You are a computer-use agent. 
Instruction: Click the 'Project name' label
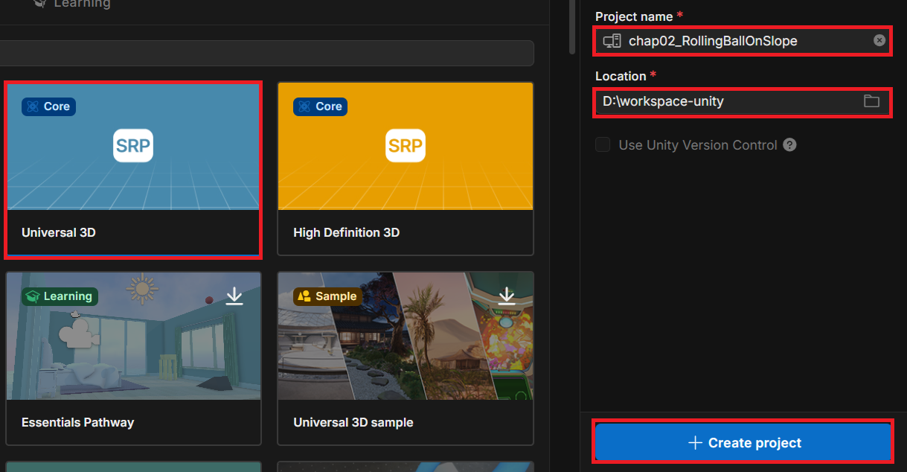[634, 16]
